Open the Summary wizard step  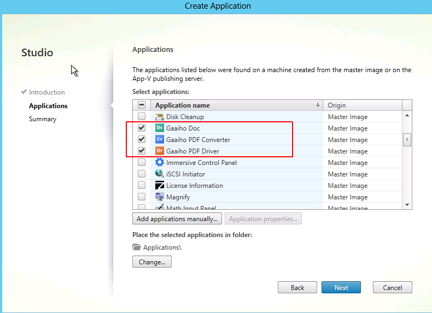pos(43,119)
